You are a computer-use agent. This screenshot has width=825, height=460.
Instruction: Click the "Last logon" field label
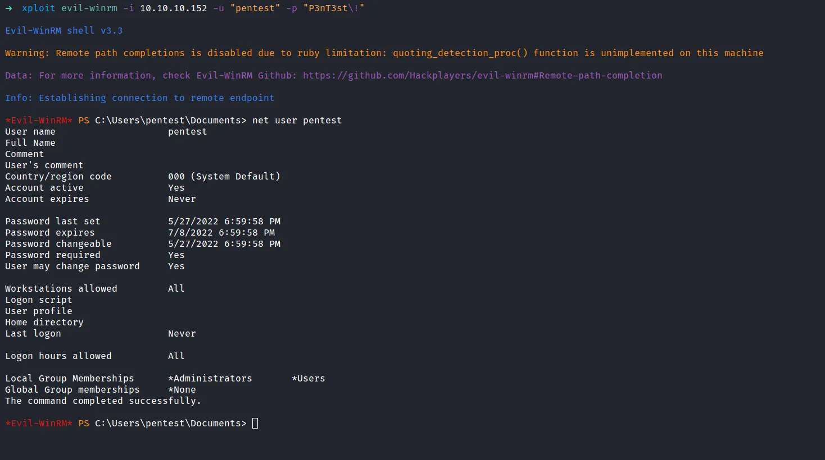click(x=33, y=334)
